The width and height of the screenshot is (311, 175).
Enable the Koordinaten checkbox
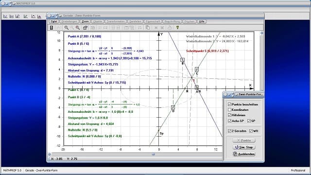230,110
